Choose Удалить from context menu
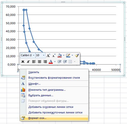127x124 pixels. (x=54, y=72)
